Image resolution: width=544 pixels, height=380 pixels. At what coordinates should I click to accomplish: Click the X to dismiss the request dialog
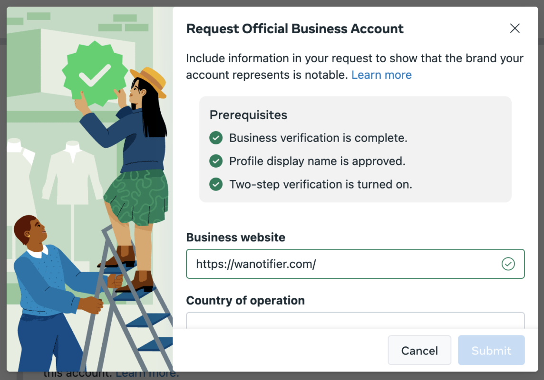515,28
